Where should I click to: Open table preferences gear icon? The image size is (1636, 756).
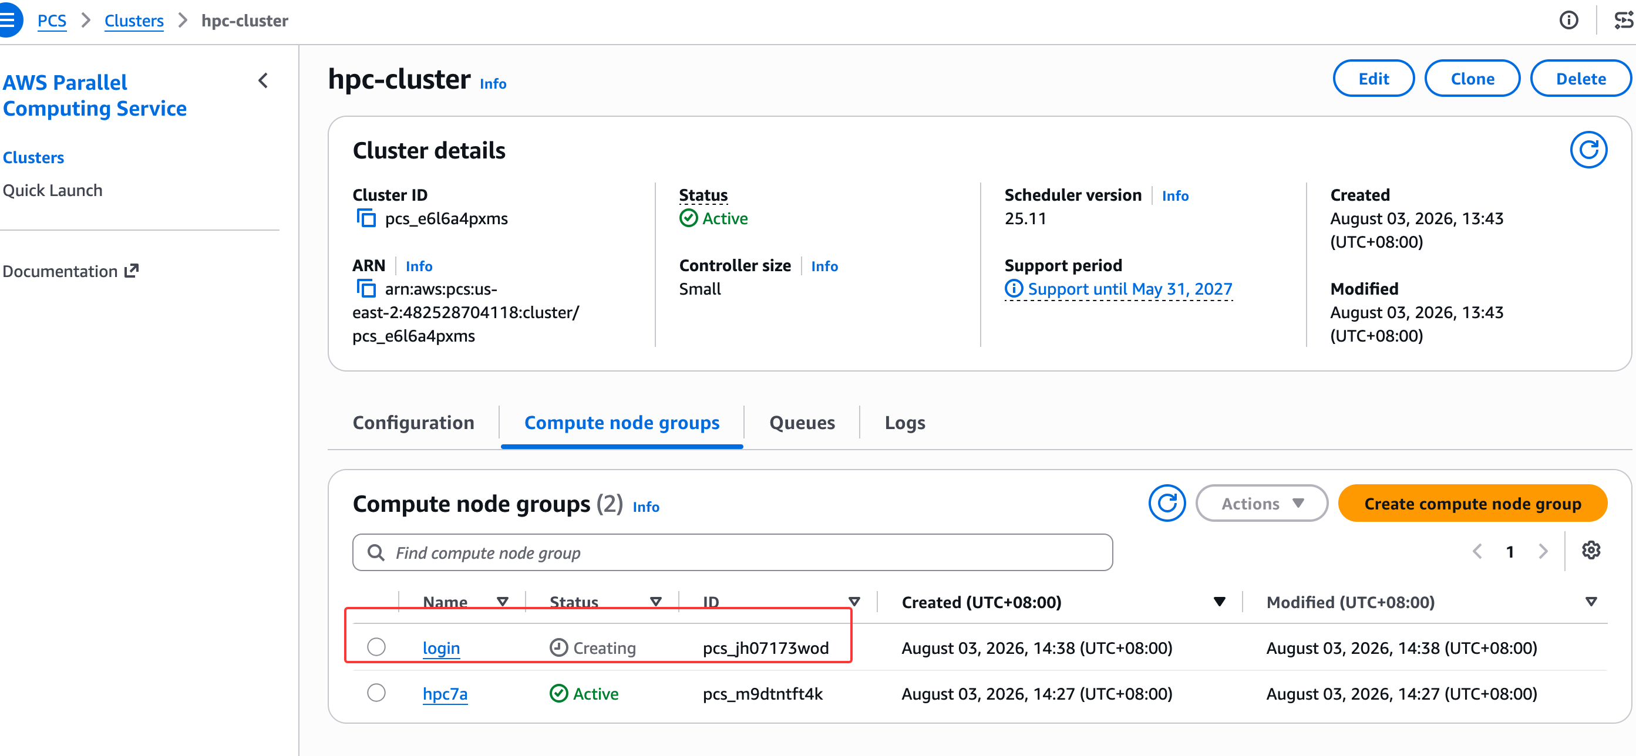(1590, 550)
